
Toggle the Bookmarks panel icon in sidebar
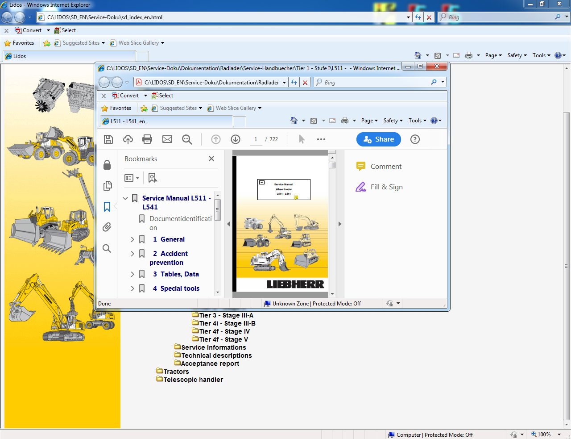tap(107, 206)
